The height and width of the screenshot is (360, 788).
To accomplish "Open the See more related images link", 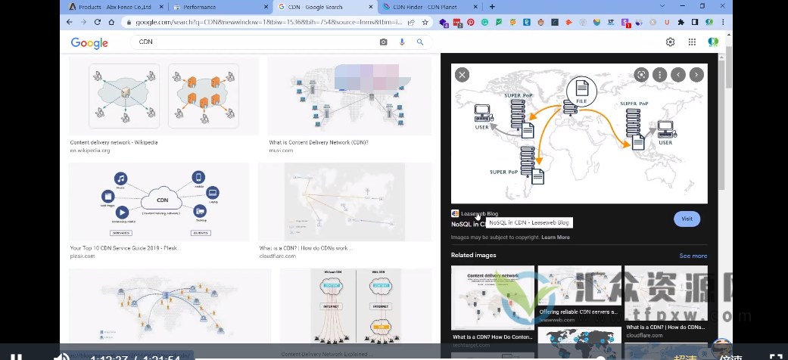I will pyautogui.click(x=693, y=256).
